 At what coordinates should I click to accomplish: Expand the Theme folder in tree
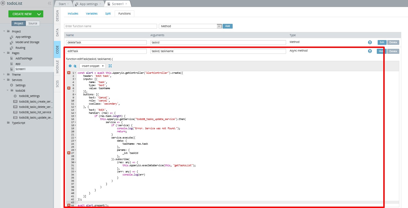(x=4, y=75)
